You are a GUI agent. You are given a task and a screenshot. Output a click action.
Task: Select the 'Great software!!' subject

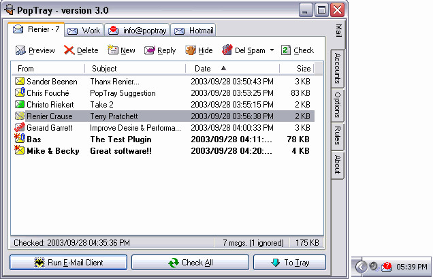121,151
